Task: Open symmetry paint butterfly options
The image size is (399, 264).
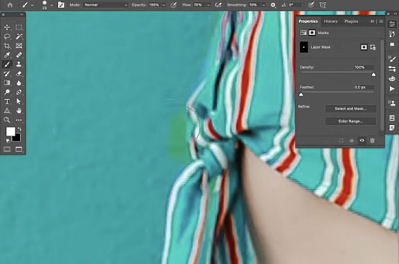Action: (x=323, y=5)
